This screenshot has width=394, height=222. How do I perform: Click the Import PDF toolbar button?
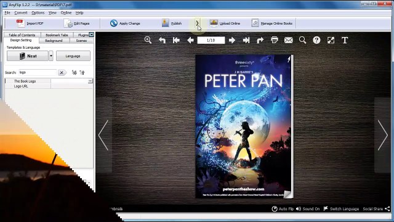30,23
